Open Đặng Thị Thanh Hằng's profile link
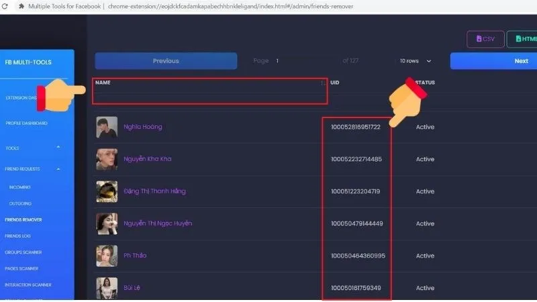 (x=155, y=191)
